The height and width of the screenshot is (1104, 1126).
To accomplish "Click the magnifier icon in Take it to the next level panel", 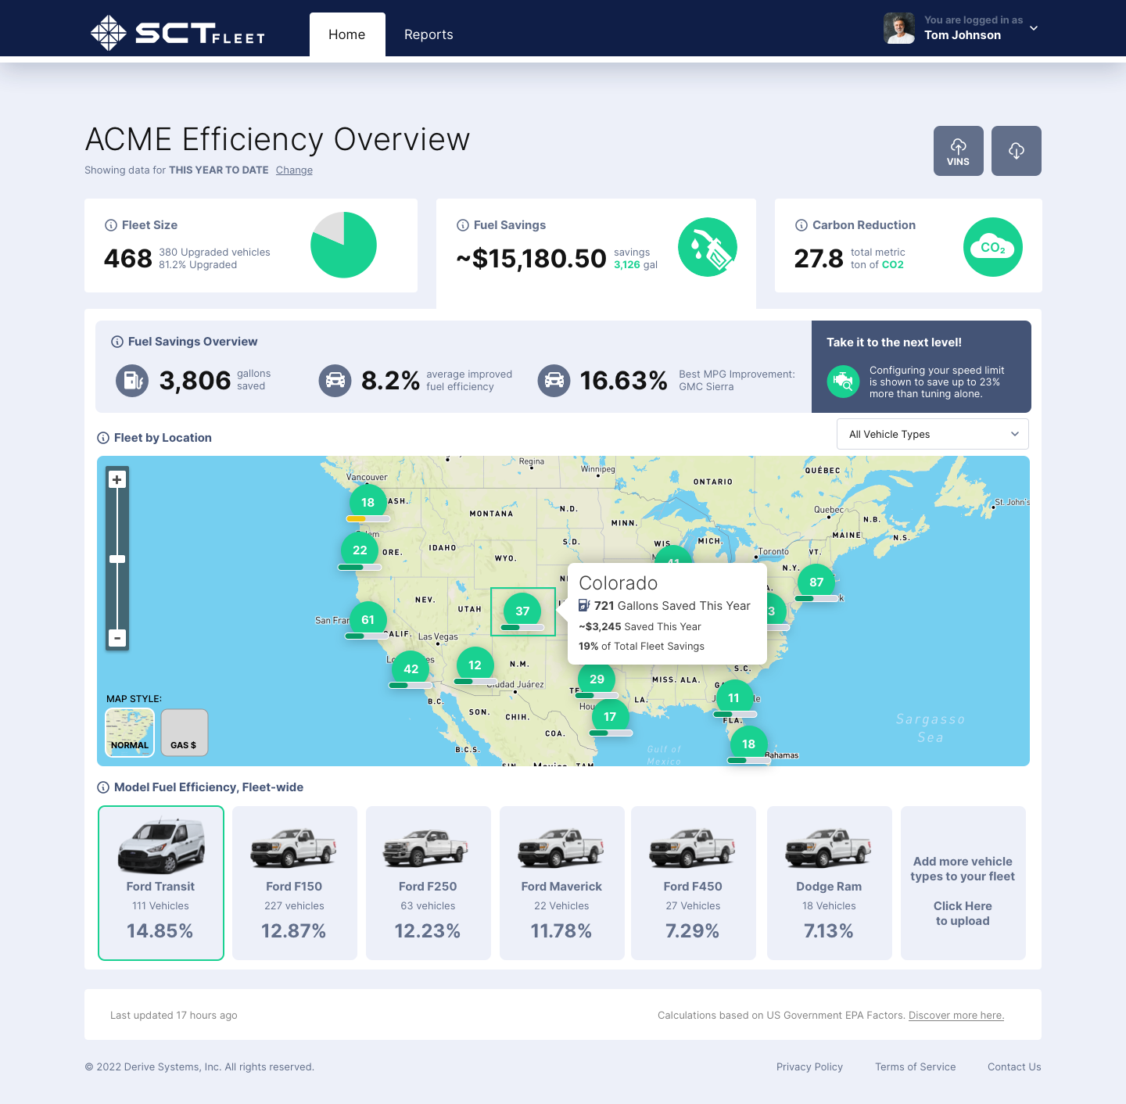I will (x=843, y=382).
